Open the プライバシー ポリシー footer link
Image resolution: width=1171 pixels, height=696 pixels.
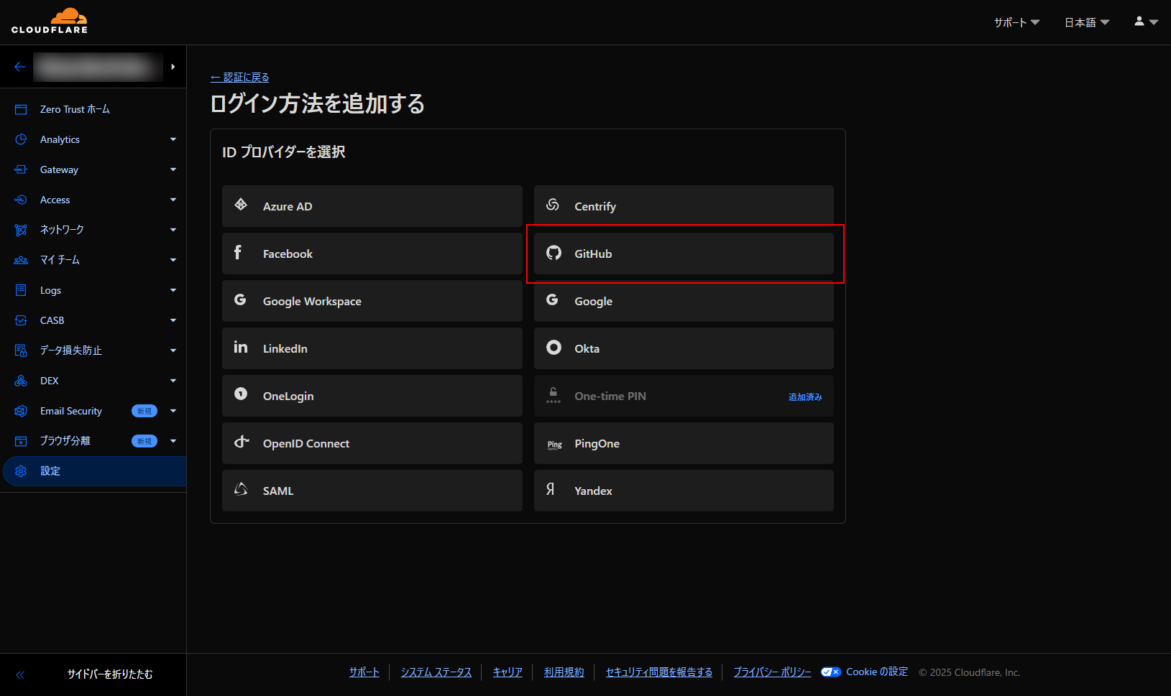click(772, 672)
